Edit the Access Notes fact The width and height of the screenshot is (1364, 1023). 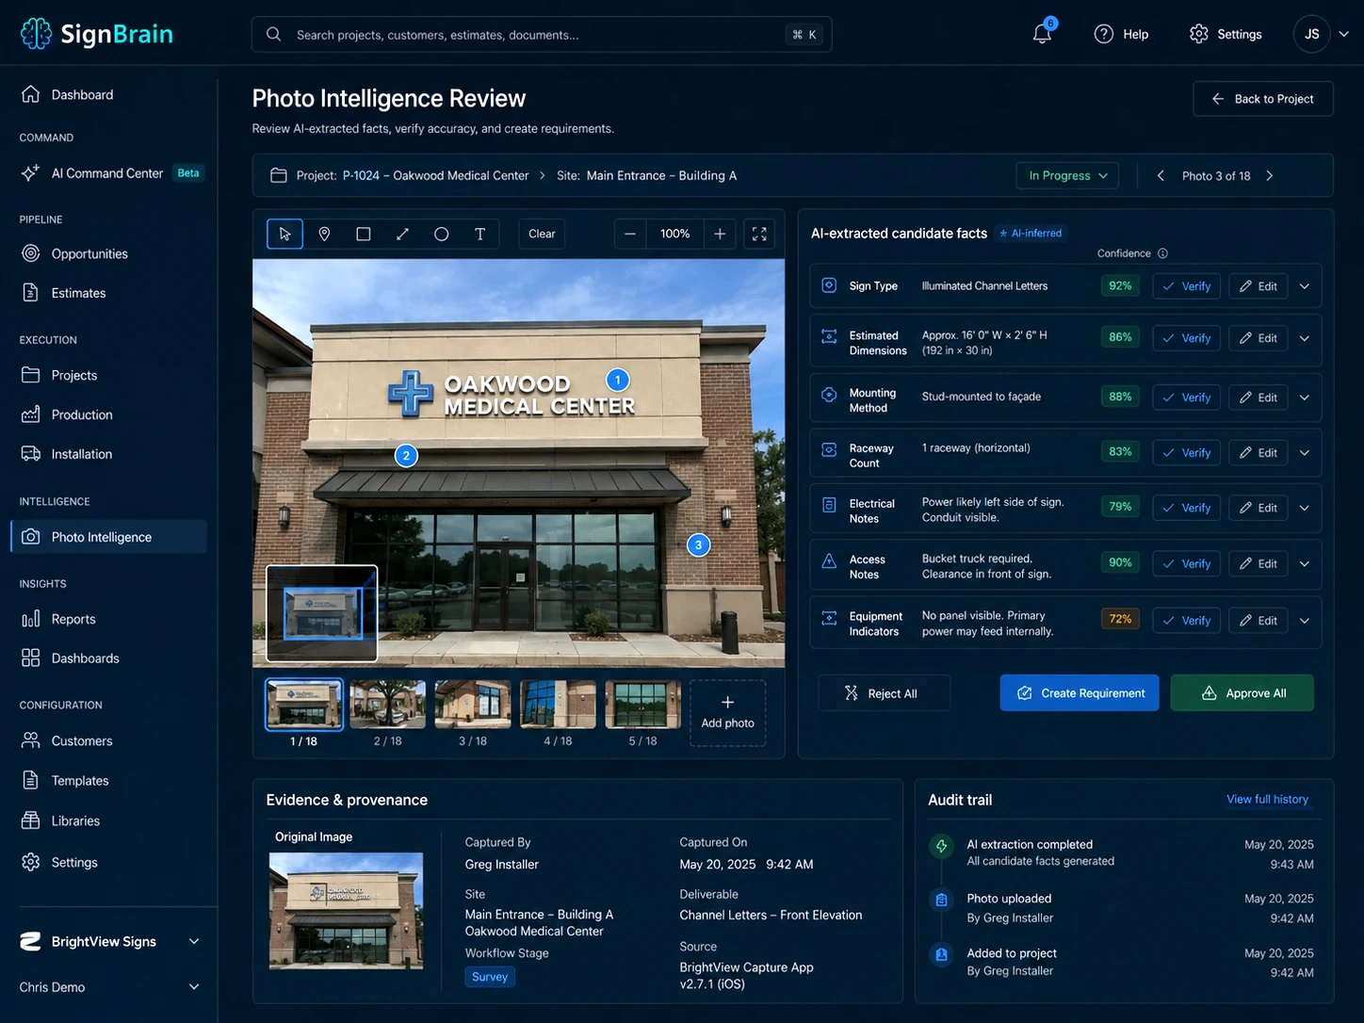tap(1258, 563)
